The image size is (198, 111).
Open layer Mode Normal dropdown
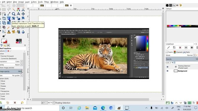click(x=194, y=55)
